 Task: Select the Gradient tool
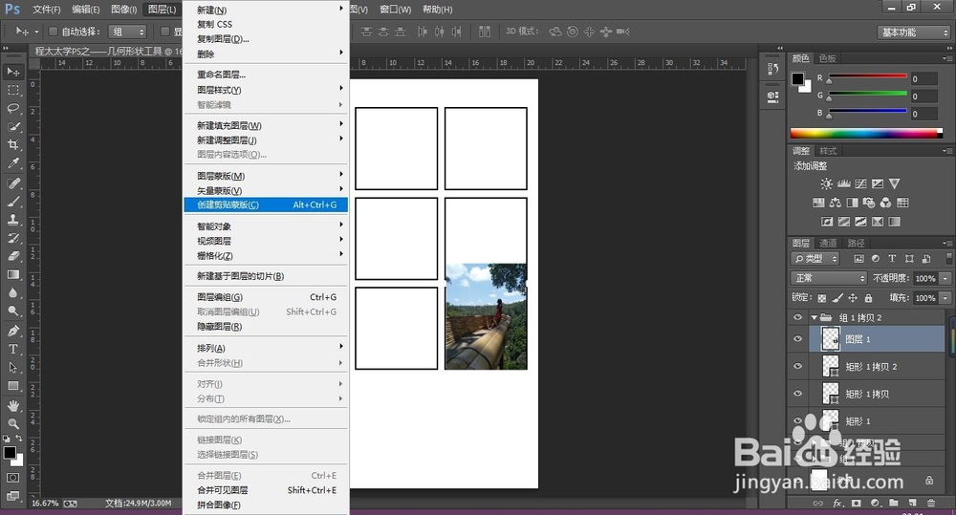coord(12,275)
